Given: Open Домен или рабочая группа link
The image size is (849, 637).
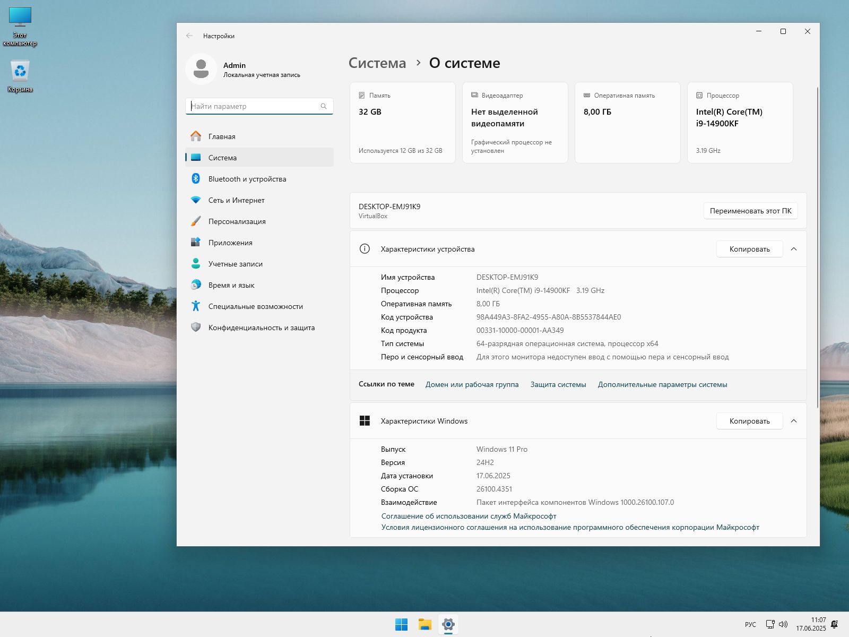Looking at the screenshot, I should [x=472, y=384].
